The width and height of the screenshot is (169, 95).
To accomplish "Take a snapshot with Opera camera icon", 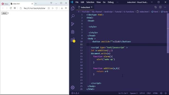I will coord(49,8).
